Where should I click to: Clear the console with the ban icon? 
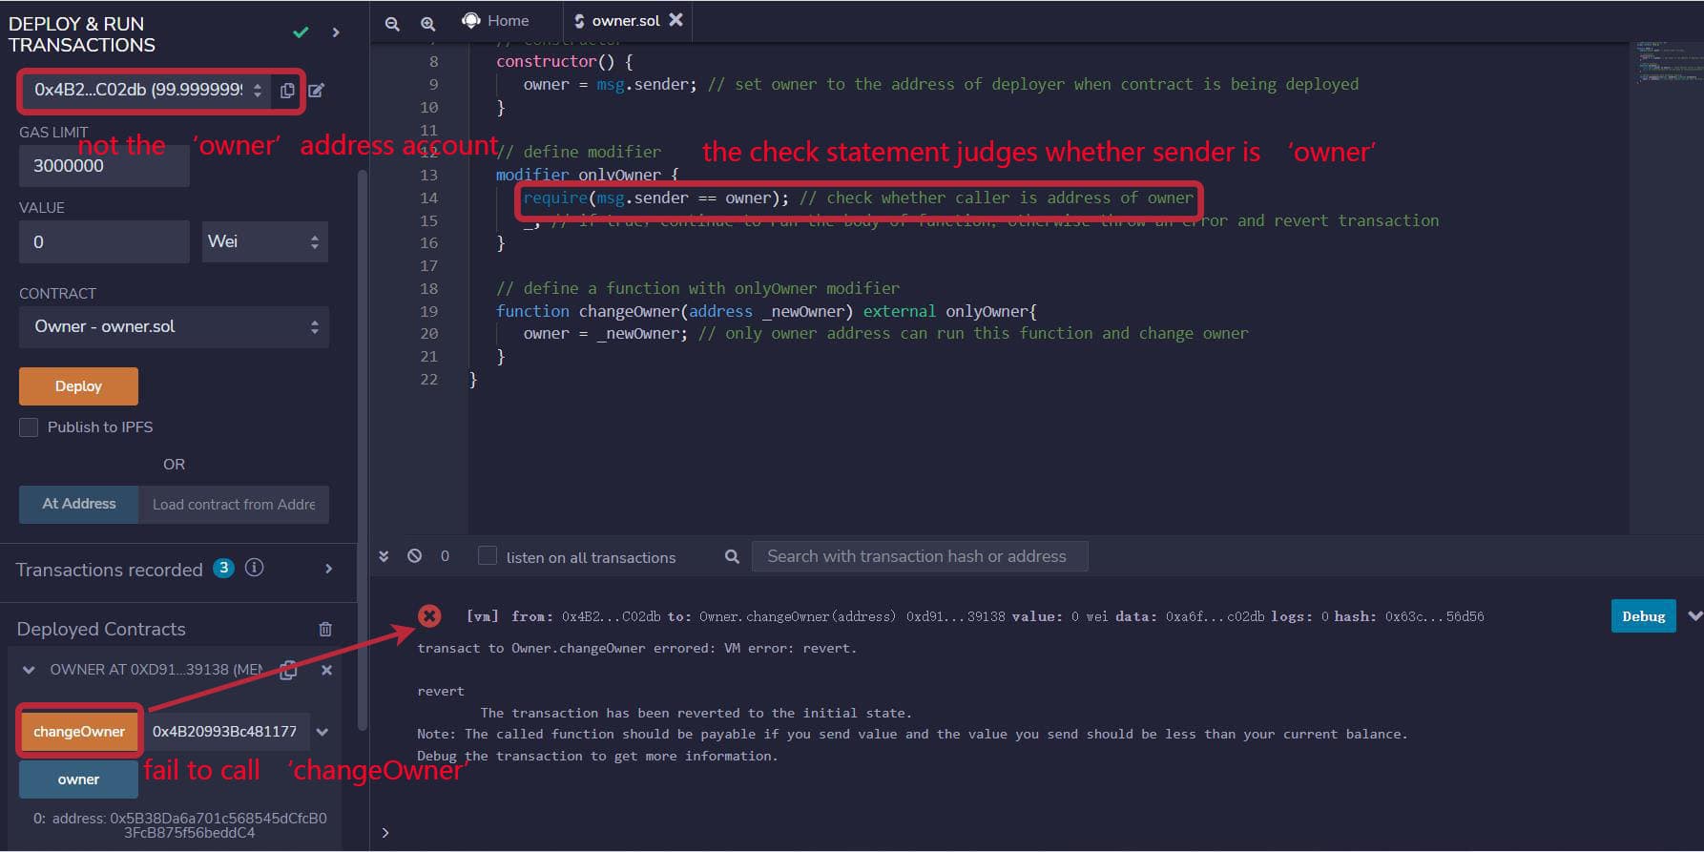[415, 555]
